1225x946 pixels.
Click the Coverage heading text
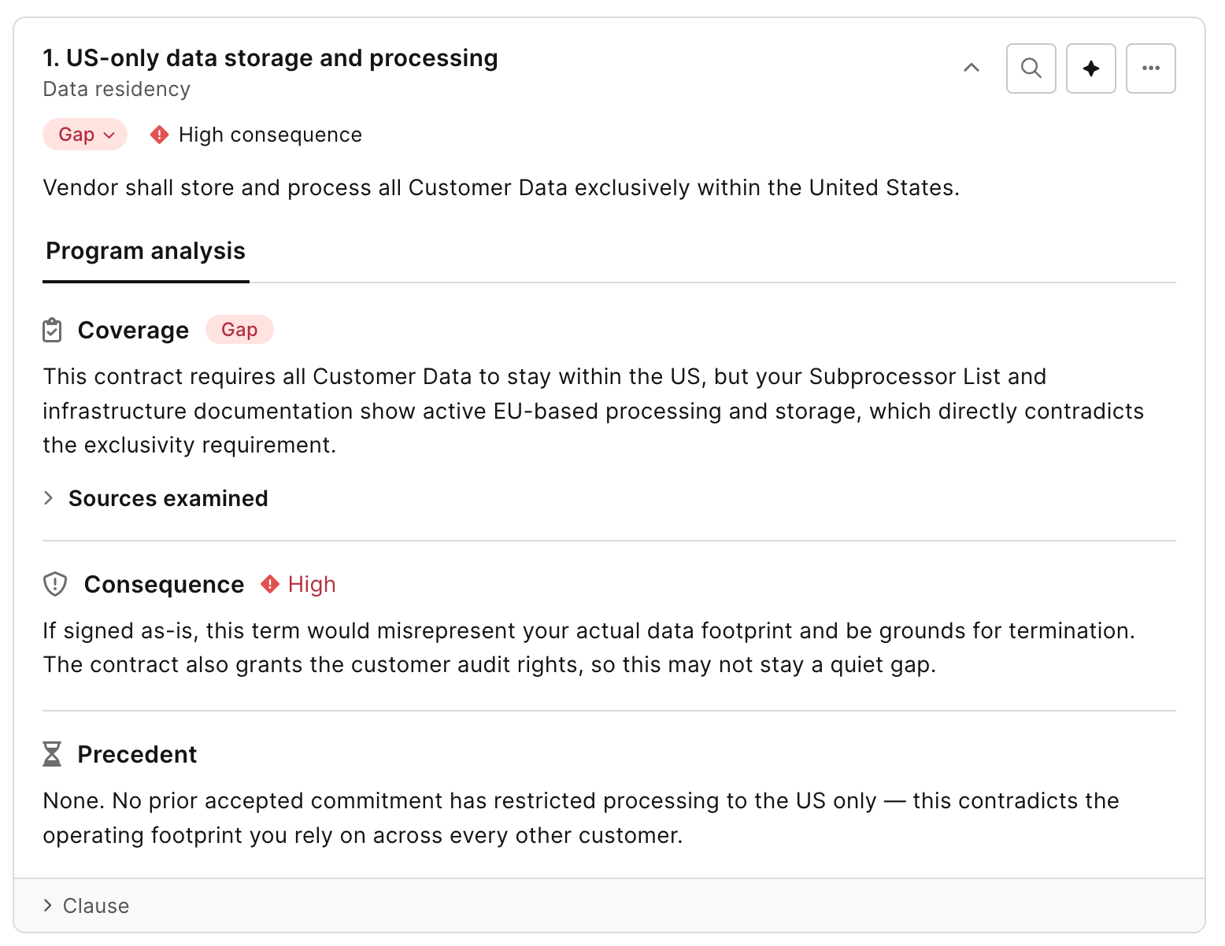[x=133, y=331]
